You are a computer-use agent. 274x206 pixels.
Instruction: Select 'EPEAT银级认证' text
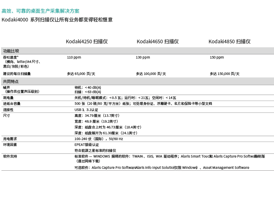pyautogui.click(x=87, y=145)
